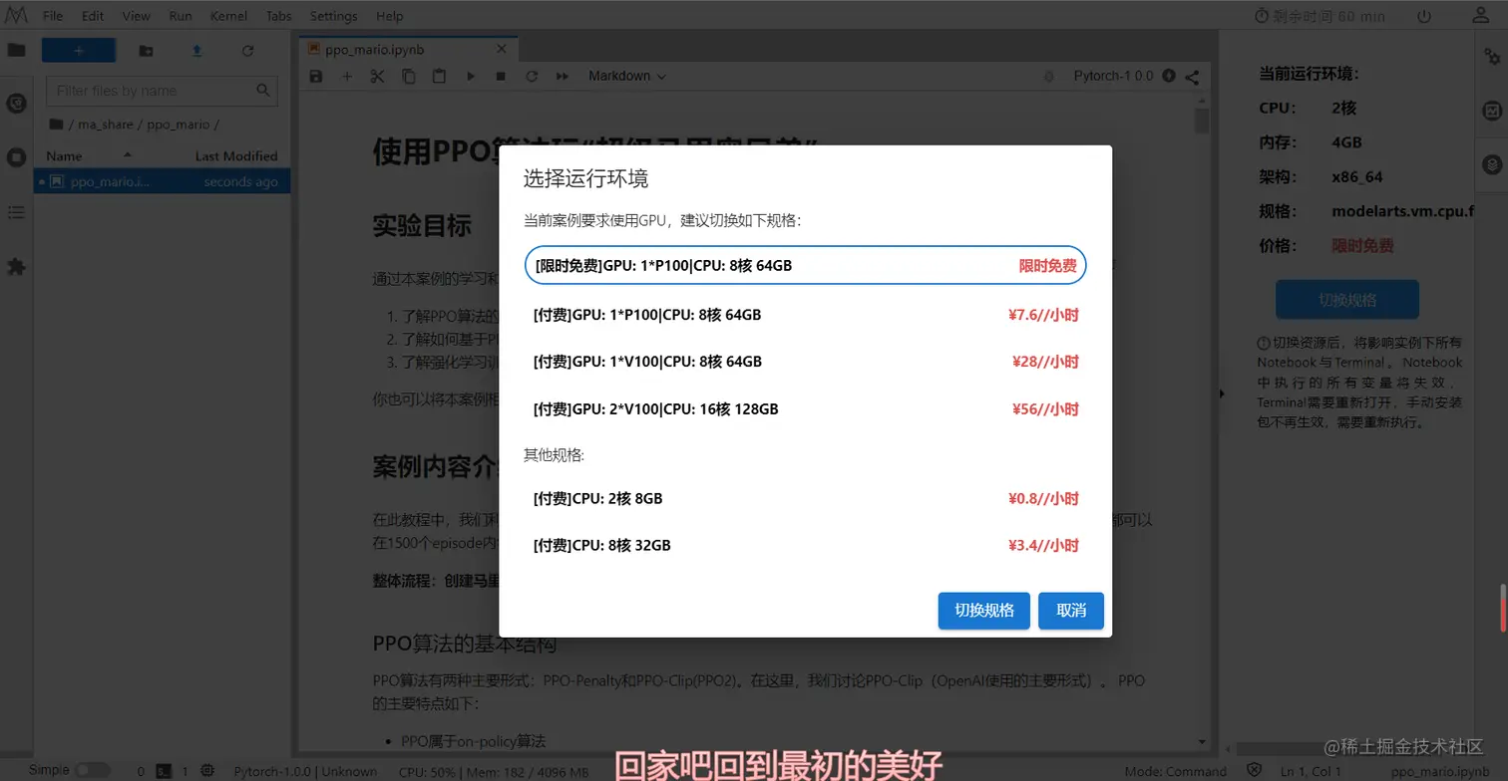
Task: Click 切换规格 button in right side panel
Action: pos(1346,300)
